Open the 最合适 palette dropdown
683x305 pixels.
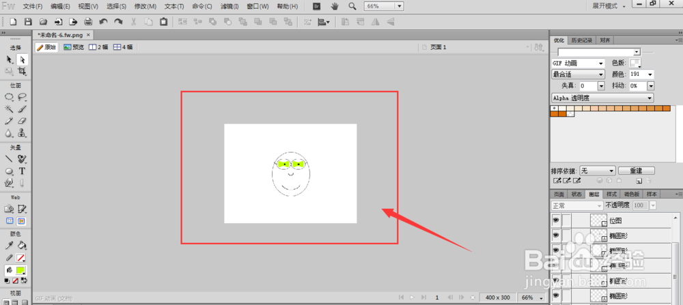click(578, 74)
